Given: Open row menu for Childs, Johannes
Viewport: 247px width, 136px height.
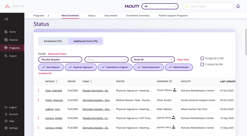Looking at the screenshot, I should 38,100.
